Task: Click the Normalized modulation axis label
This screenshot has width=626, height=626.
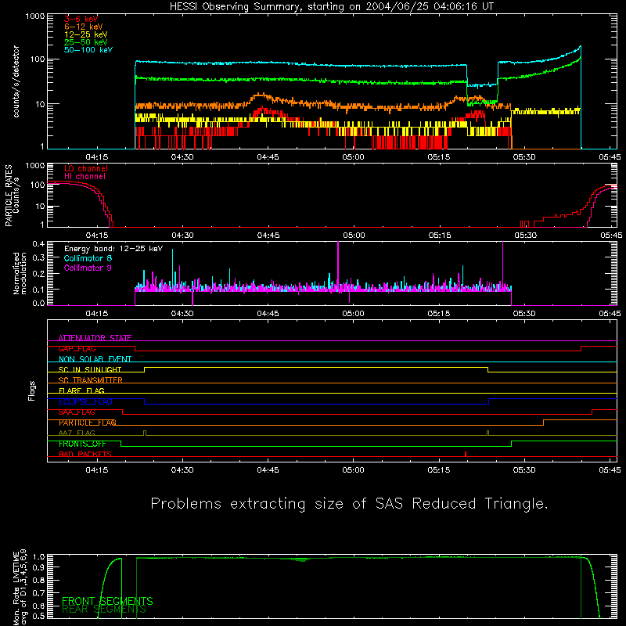Action: 20,273
